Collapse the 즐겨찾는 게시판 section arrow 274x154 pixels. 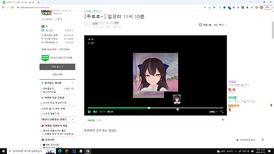(x=72, y=83)
